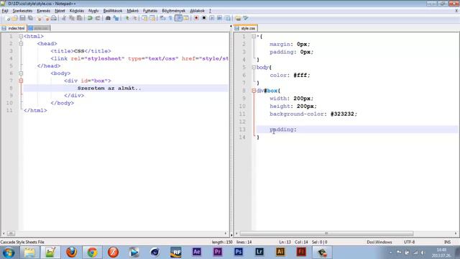The image size is (460, 259).
Task: Click the Close document toolbar icon
Action: (x=38, y=18)
